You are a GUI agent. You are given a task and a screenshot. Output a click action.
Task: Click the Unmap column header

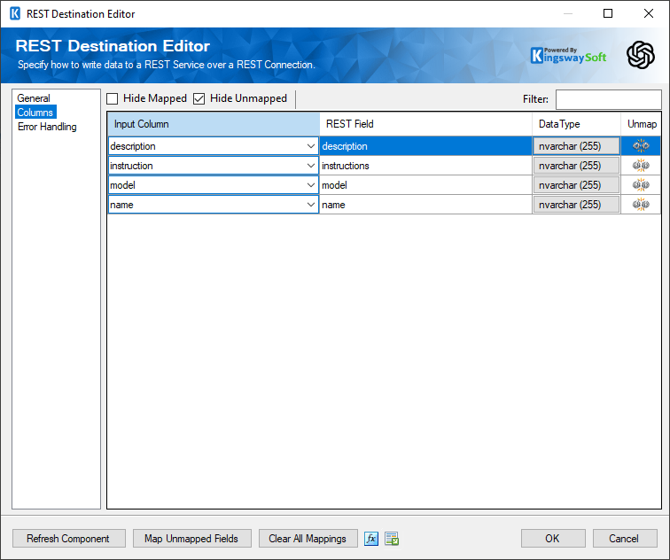641,124
